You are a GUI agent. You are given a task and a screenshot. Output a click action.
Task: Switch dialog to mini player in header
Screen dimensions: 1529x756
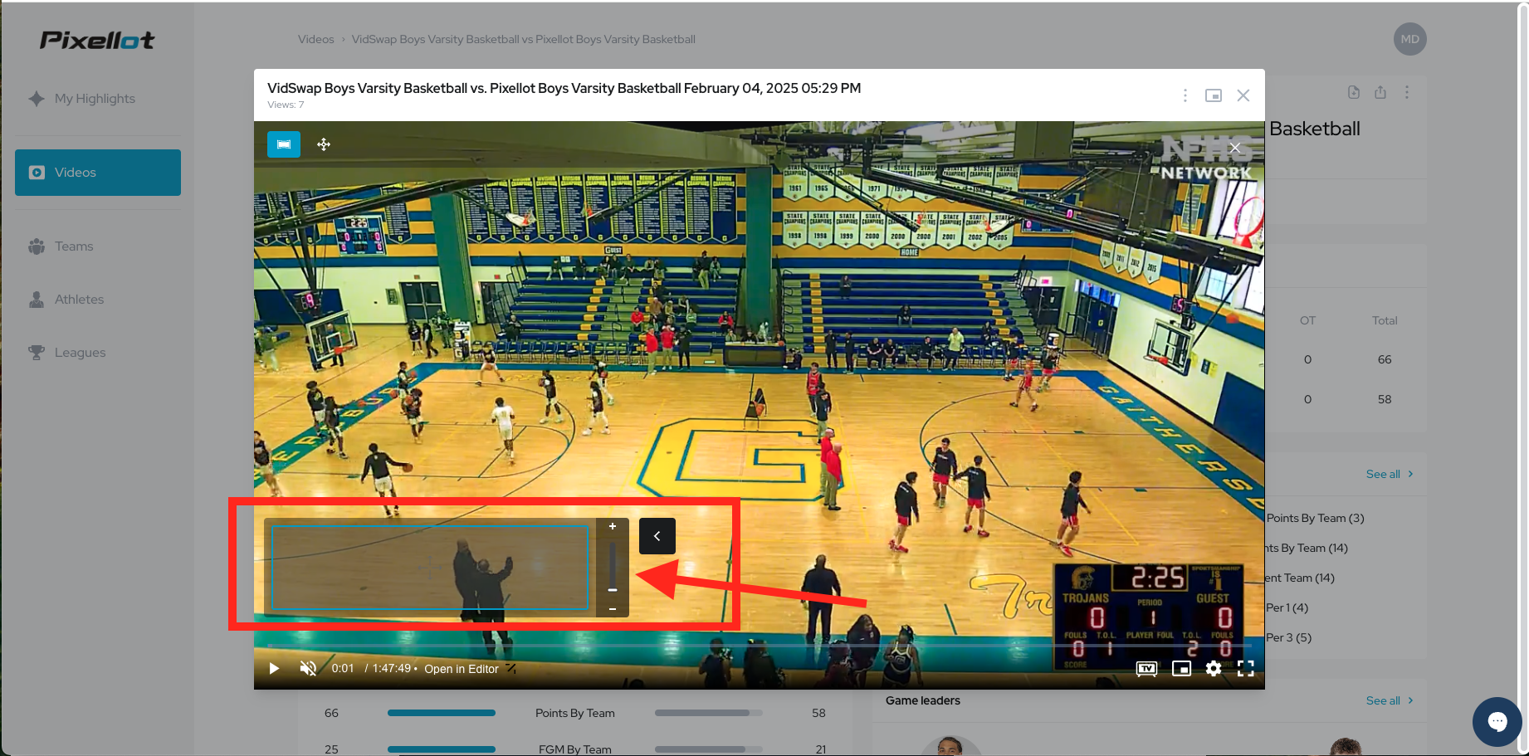pos(1213,95)
